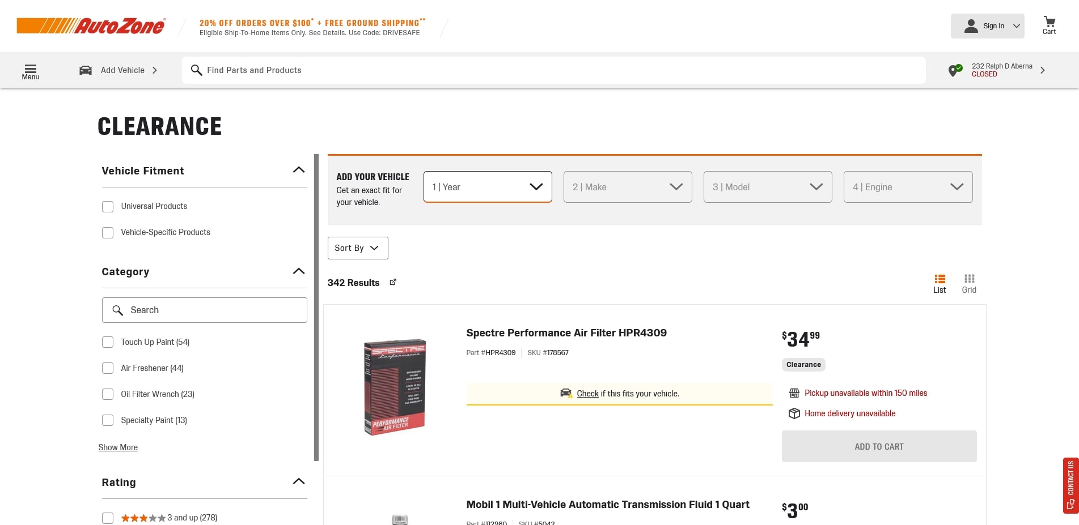
Task: Click the Find Parts and Products search field
Action: pyautogui.click(x=553, y=70)
